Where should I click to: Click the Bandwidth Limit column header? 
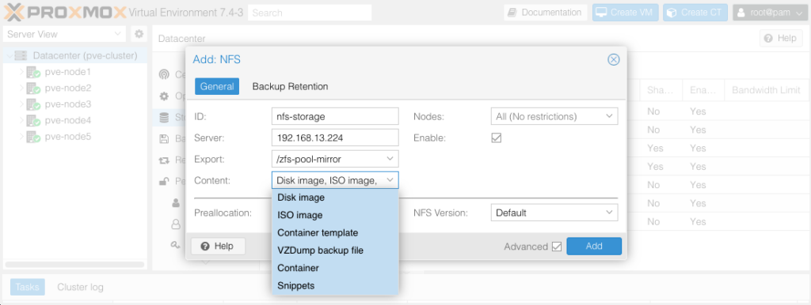click(x=767, y=90)
